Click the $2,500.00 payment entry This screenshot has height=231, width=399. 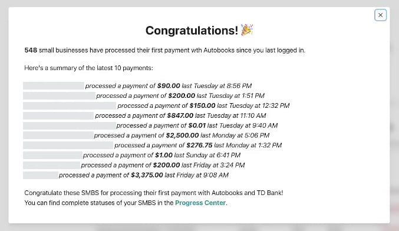coord(146,136)
